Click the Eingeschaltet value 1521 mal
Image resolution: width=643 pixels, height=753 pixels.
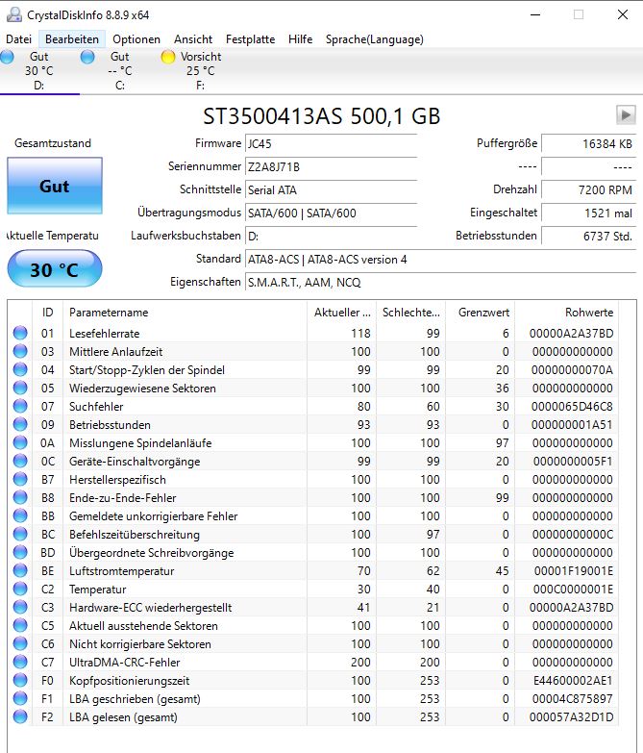click(589, 213)
